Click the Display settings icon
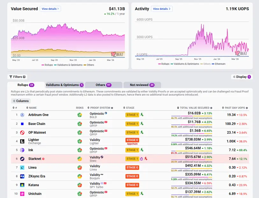Screen dimensions: 259x198 tap(234, 77)
